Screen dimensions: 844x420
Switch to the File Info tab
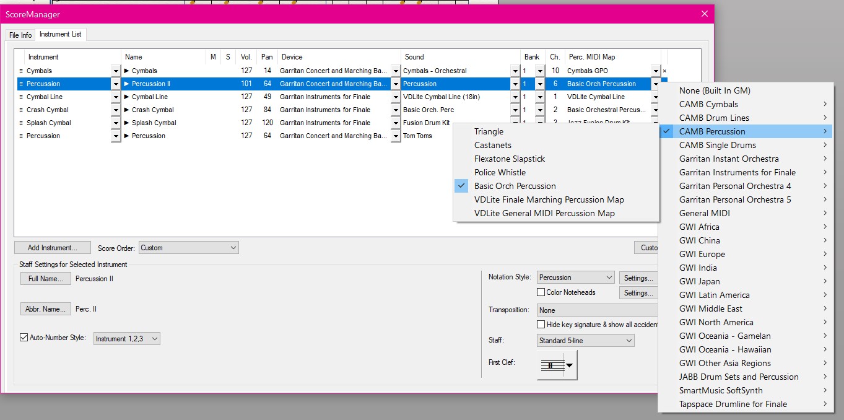(20, 35)
